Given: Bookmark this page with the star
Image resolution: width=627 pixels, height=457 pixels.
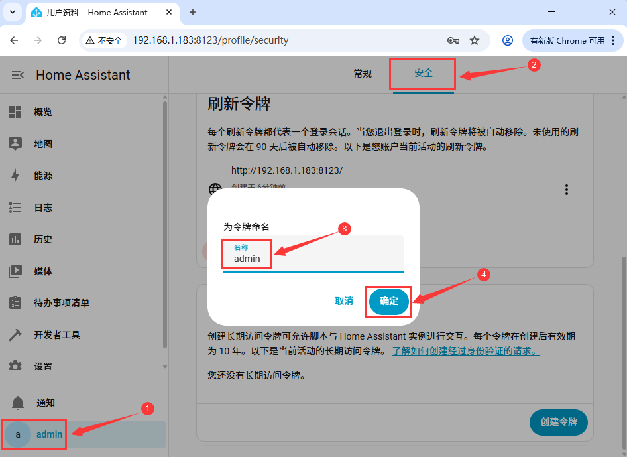Looking at the screenshot, I should click(475, 40).
